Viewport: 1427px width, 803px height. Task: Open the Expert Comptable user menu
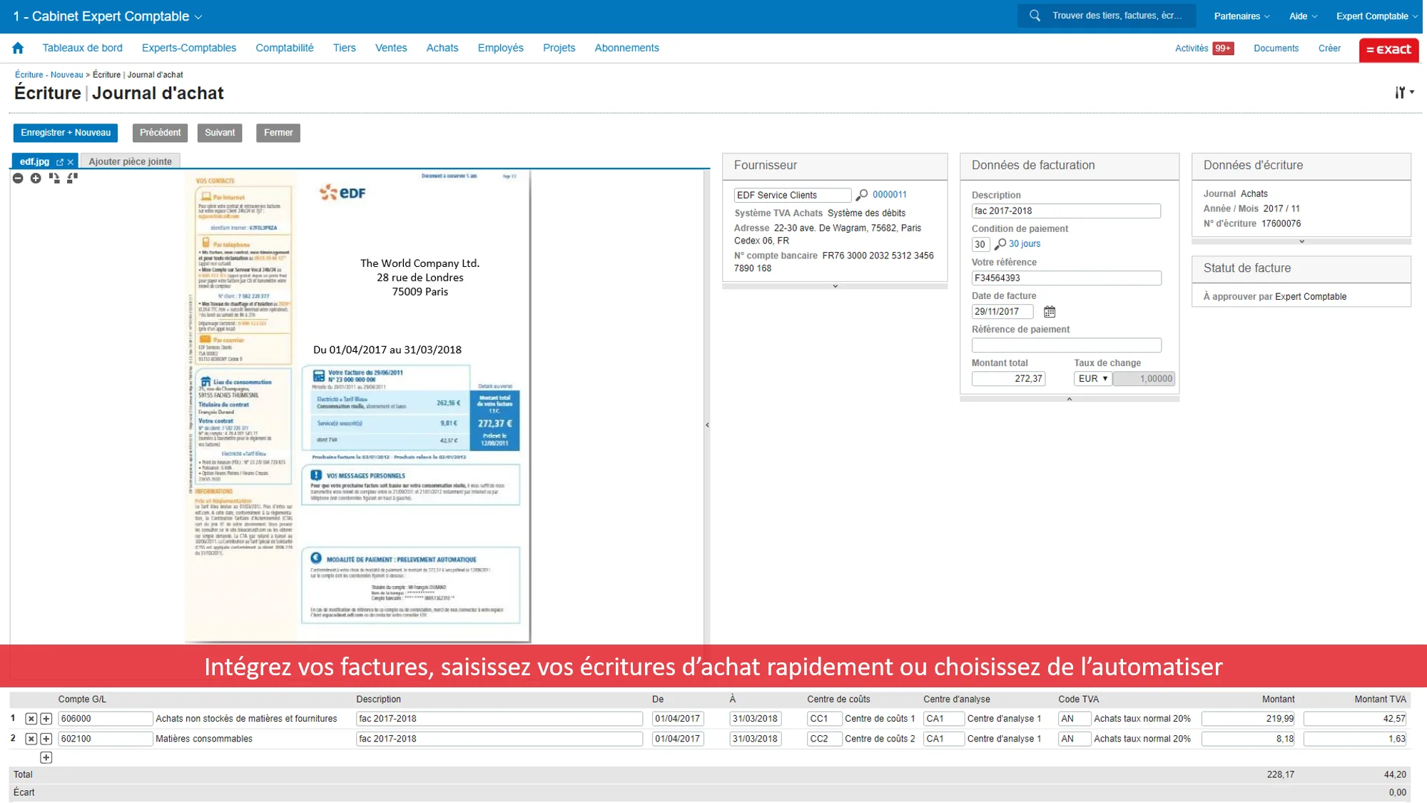(x=1376, y=16)
